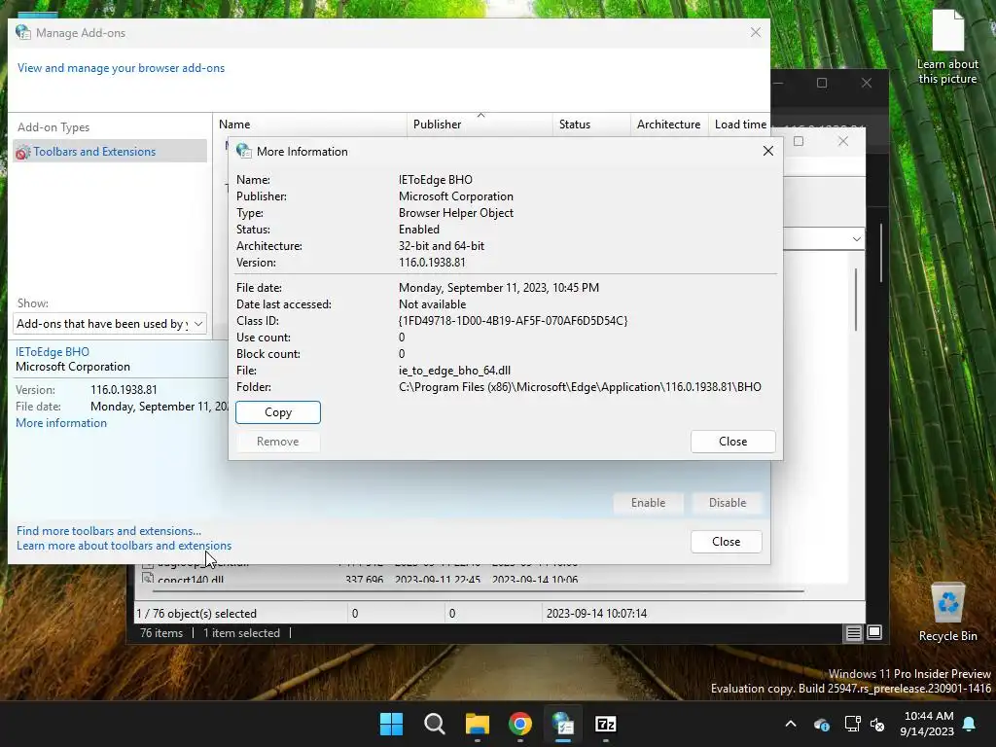This screenshot has width=996, height=747.
Task: Click the Manage Add-ons title bar icon
Action: click(23, 32)
